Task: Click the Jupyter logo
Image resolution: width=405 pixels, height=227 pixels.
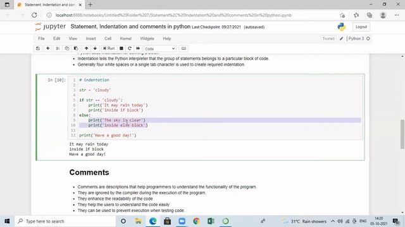Action: tap(51, 26)
